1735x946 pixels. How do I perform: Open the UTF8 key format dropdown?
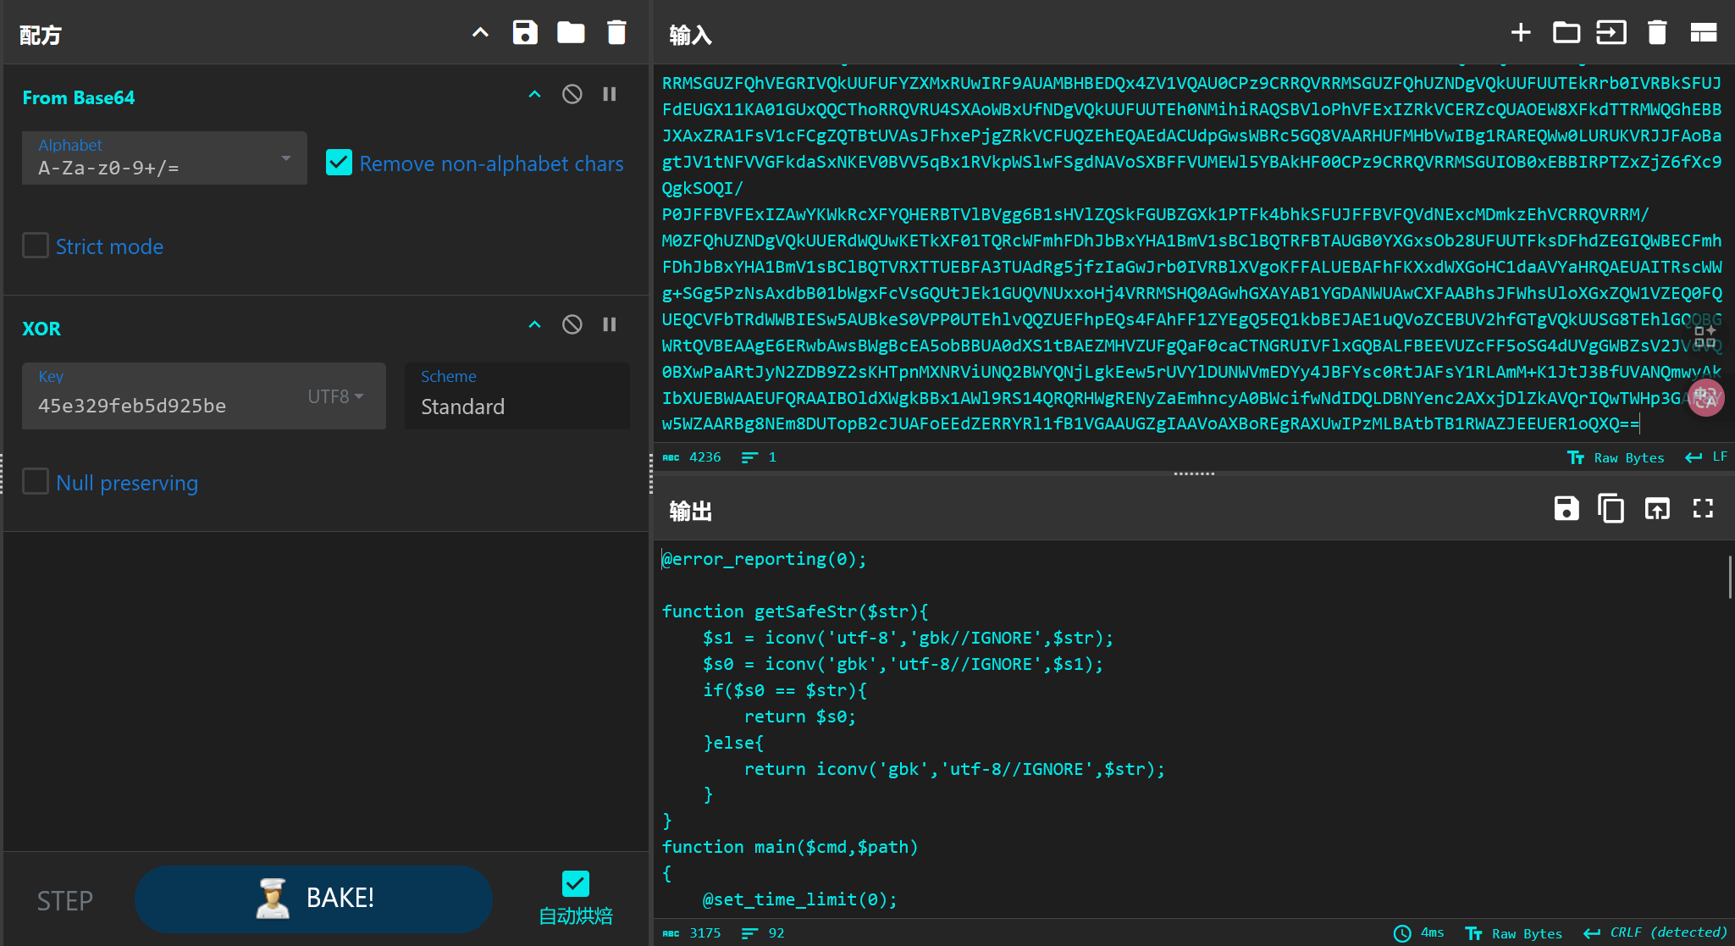[x=336, y=396]
